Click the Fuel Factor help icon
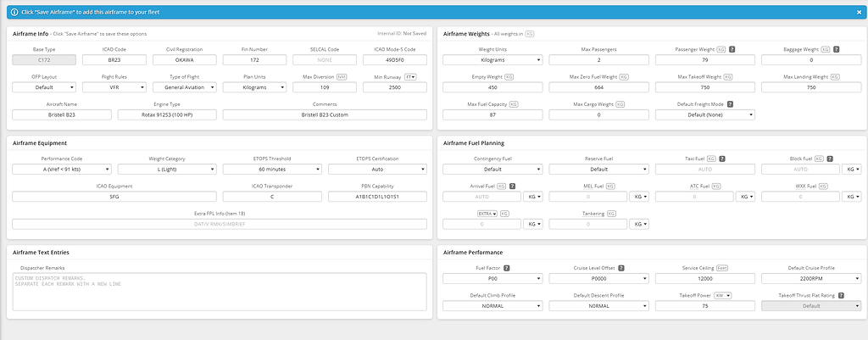This screenshot has height=340, width=868. 507,268
